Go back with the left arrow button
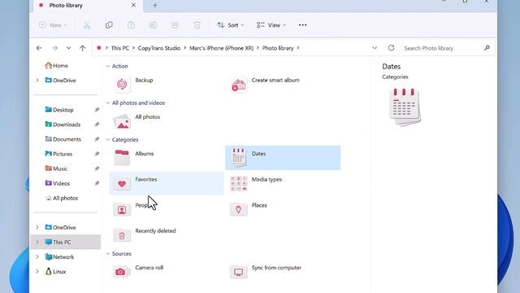The height and width of the screenshot is (293, 520). (39, 48)
